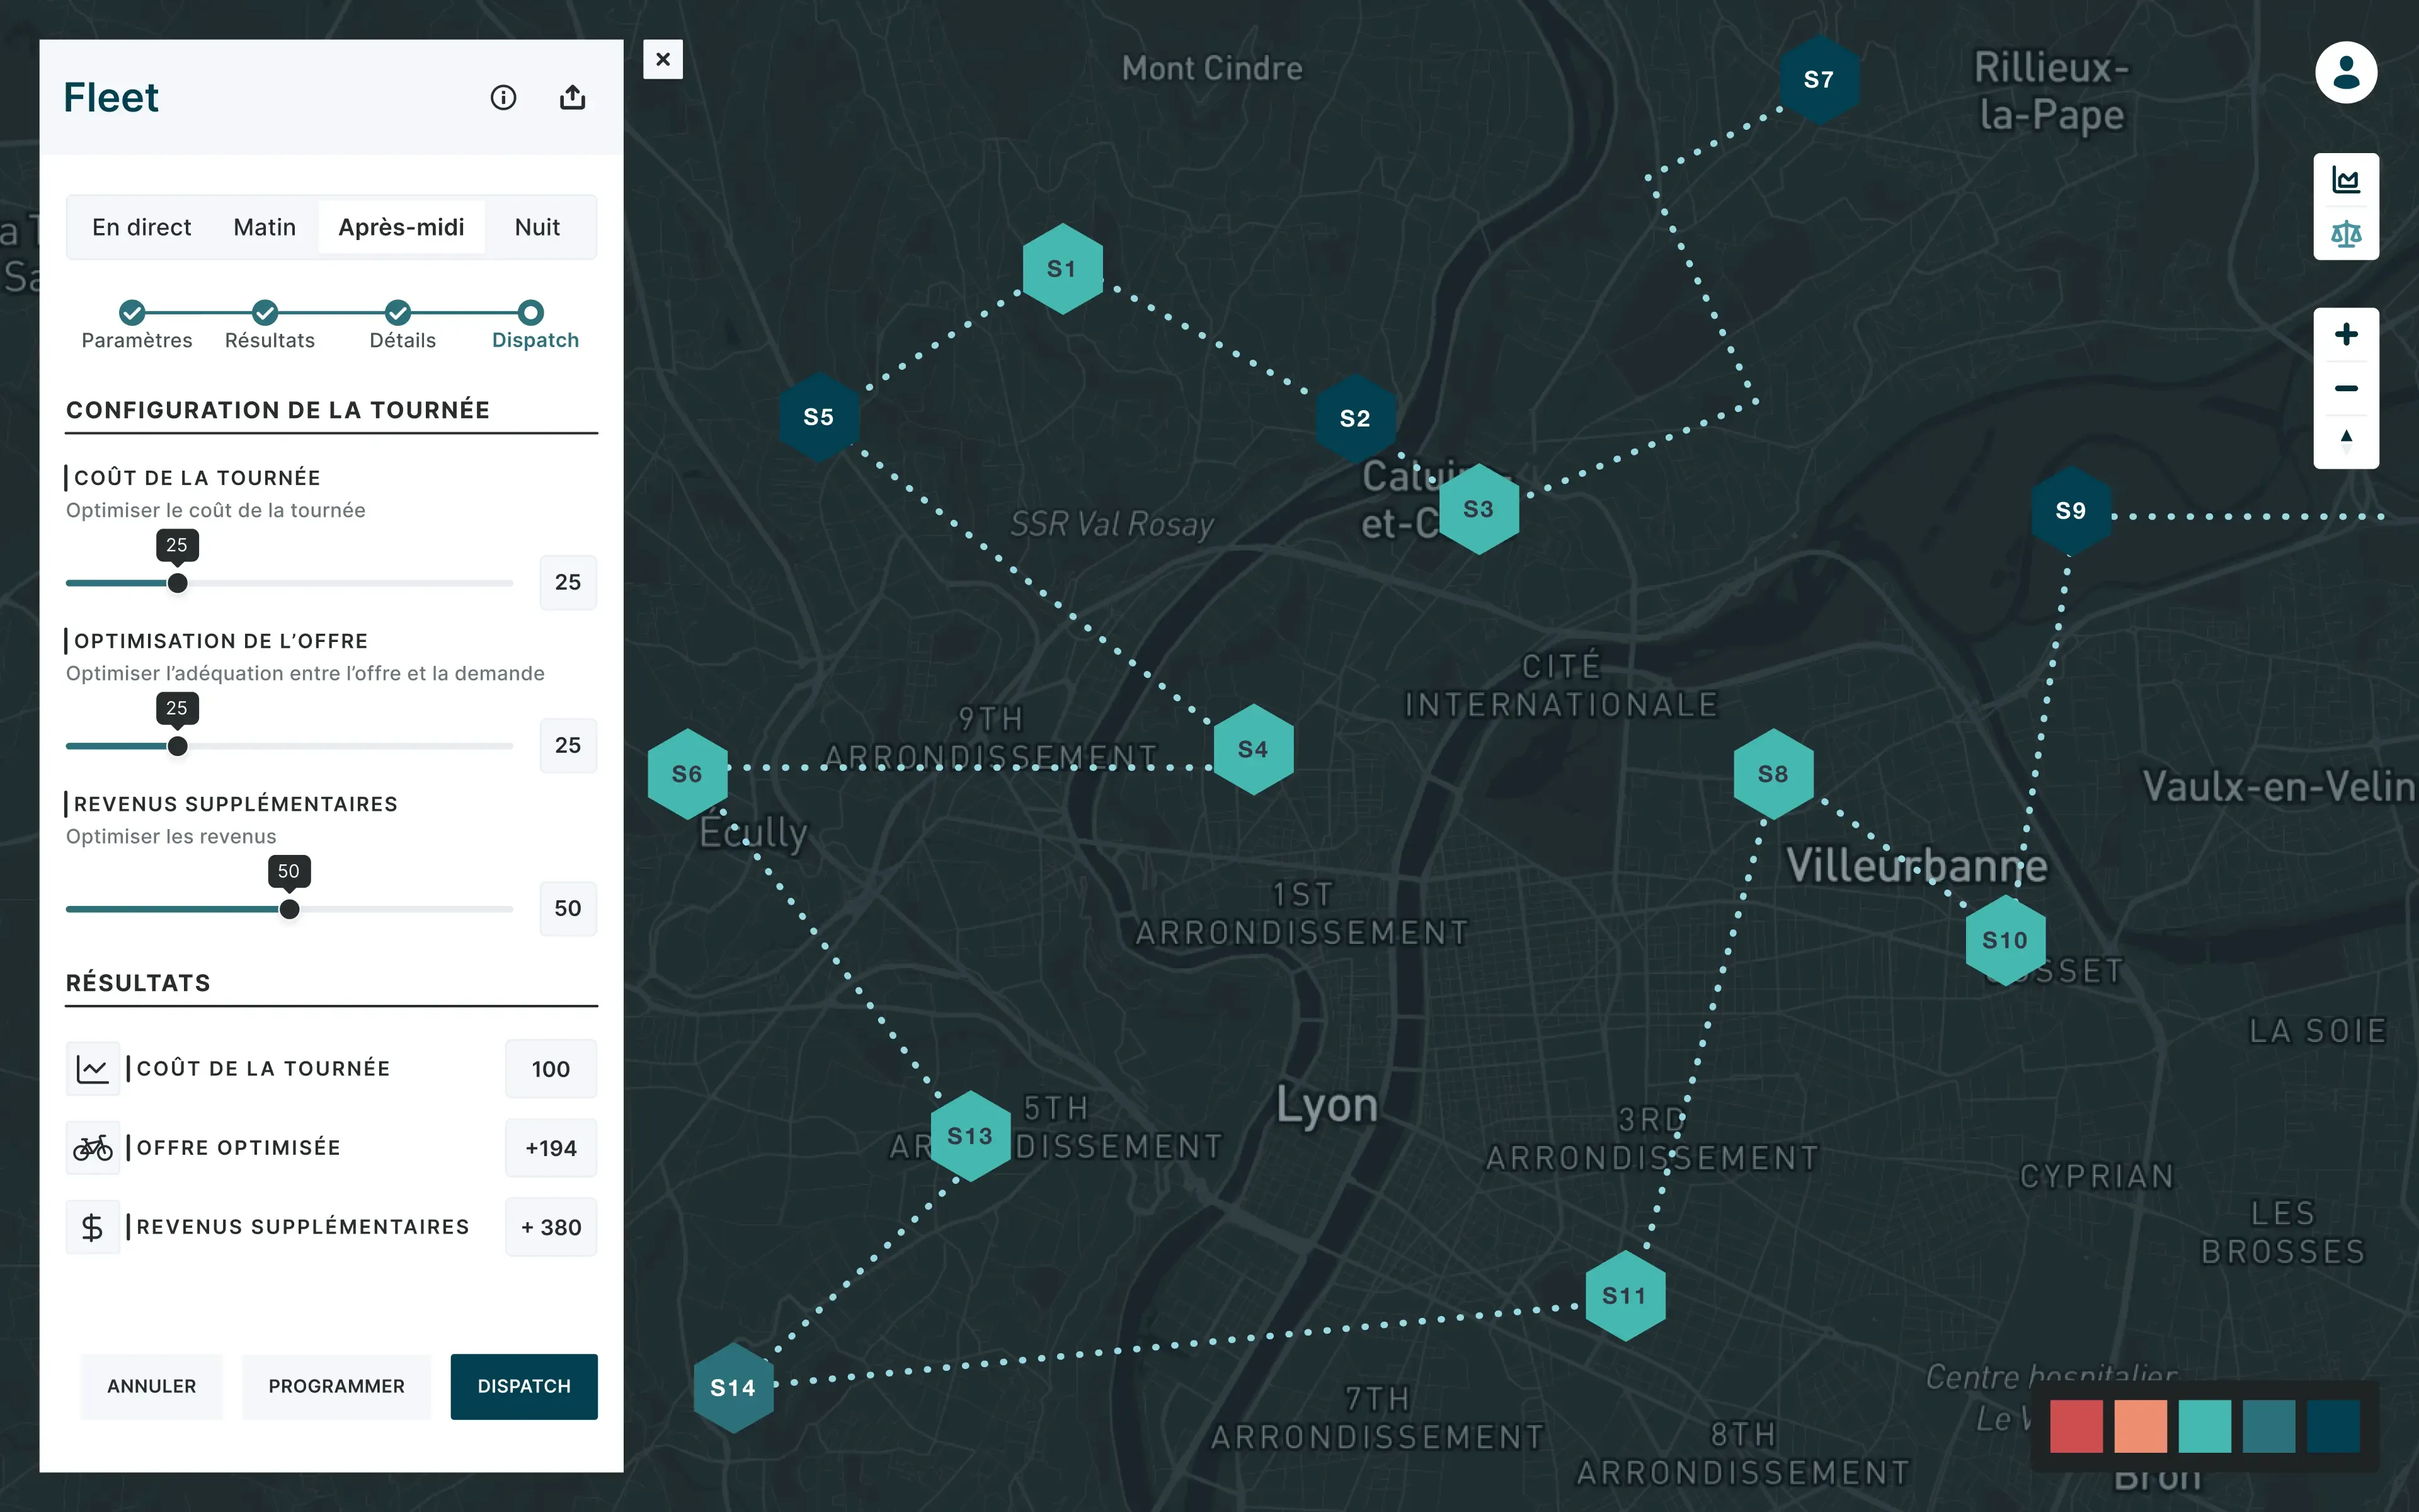Click the S7 station marker on the map
Viewport: 2419px width, 1512px height.
tap(1819, 79)
